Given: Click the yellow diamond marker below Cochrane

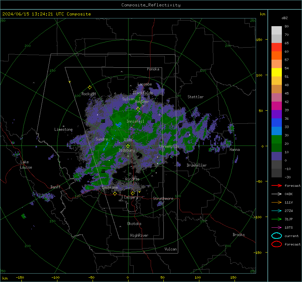Looking at the screenshot, I should [x=115, y=193].
